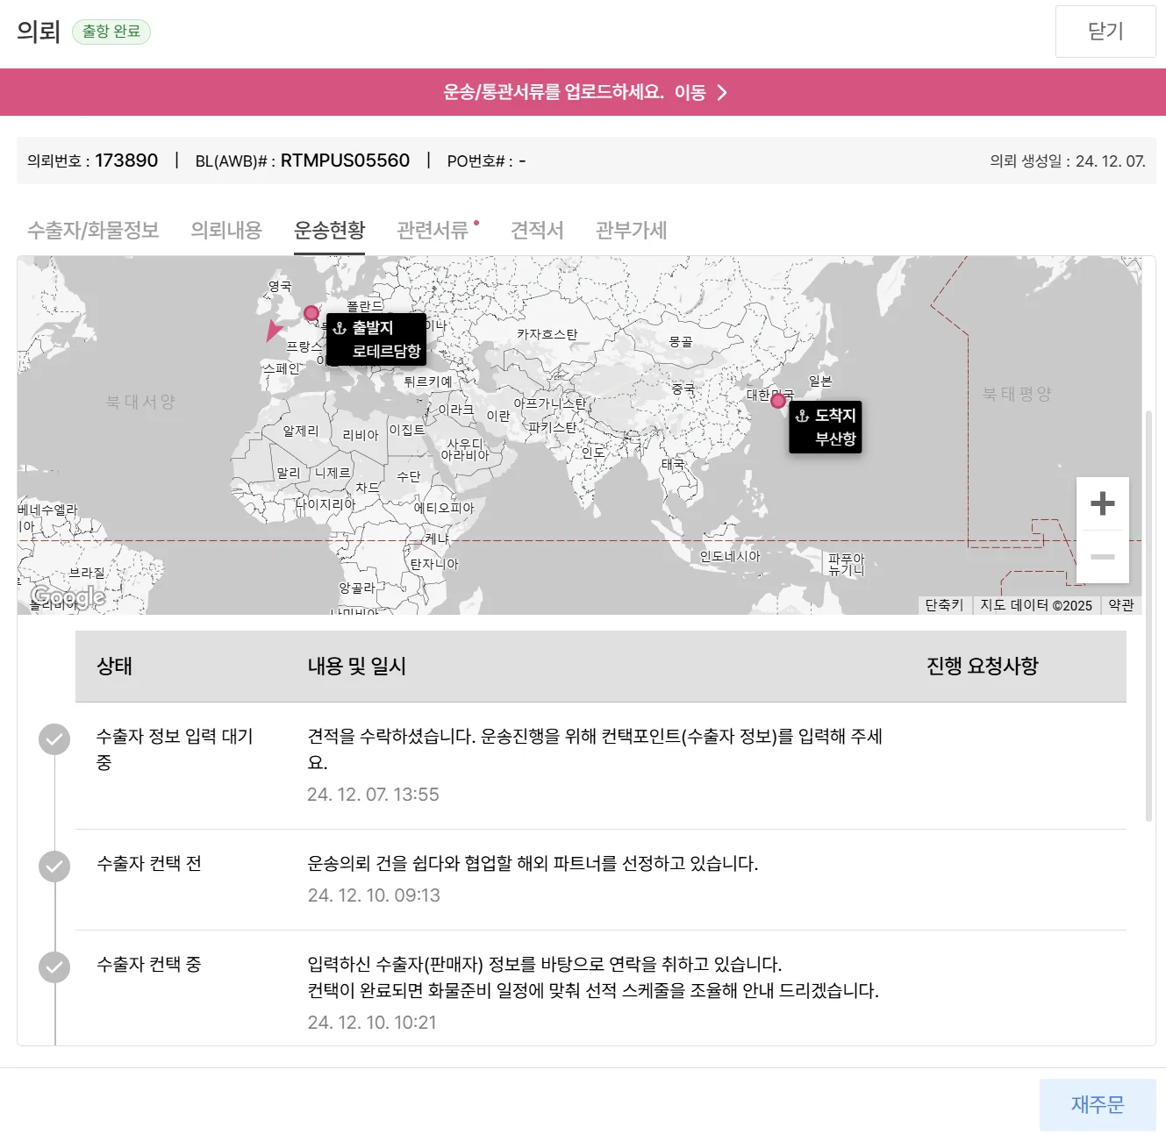Click the arrow chevron in pink banner
This screenshot has width=1166, height=1134.
[722, 93]
